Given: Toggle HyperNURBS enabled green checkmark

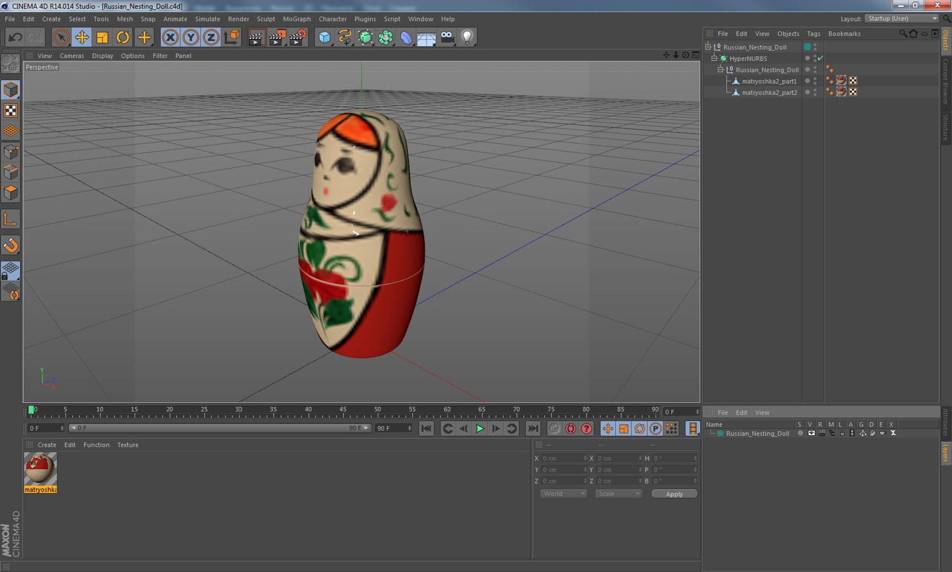Looking at the screenshot, I should [821, 58].
